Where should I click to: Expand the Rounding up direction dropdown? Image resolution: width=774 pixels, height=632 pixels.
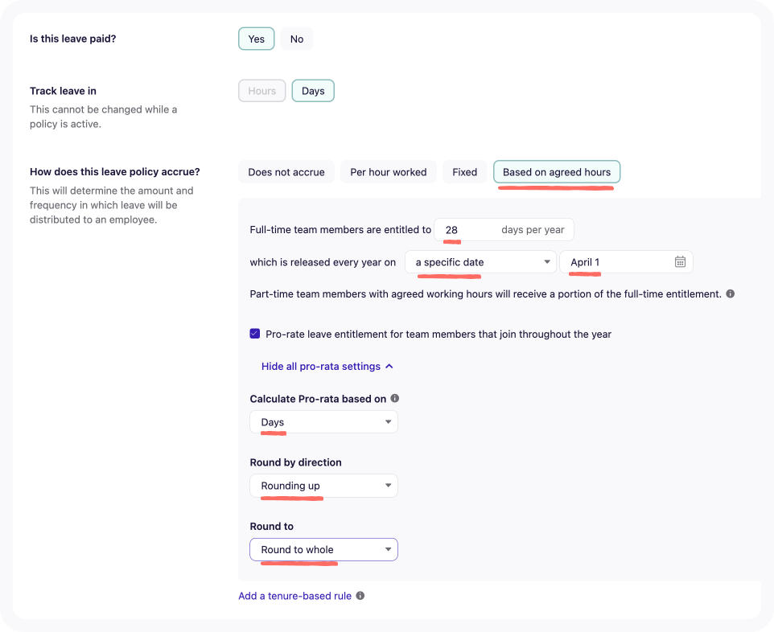pos(323,486)
